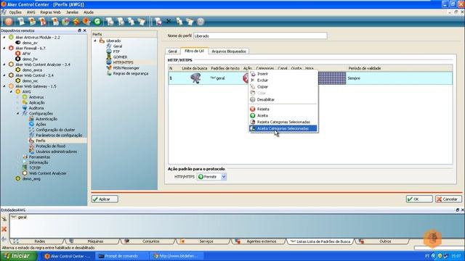Open the Opções menu
Screen dimensions: 465x261
point(15,12)
